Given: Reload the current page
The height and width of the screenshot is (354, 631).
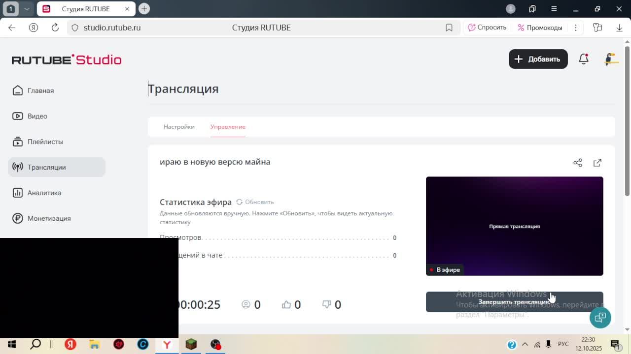Looking at the screenshot, I should click(x=55, y=28).
